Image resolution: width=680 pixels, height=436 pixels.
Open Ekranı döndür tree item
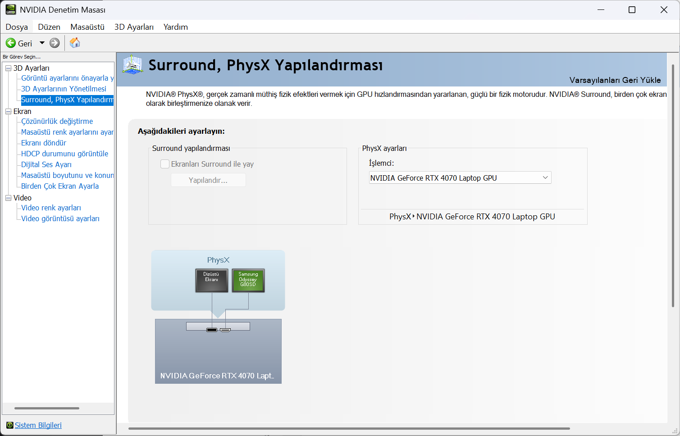pyautogui.click(x=44, y=143)
